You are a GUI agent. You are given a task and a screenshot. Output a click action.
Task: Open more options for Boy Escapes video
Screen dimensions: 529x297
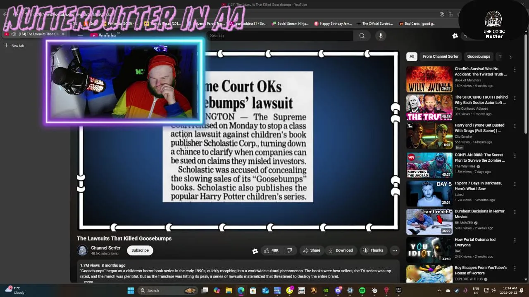[x=515, y=268]
